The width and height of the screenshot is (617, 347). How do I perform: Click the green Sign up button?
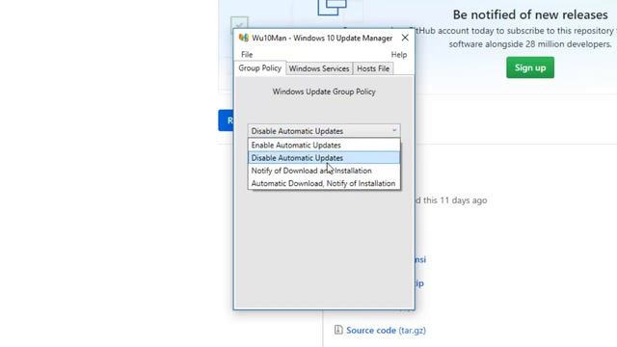point(530,67)
